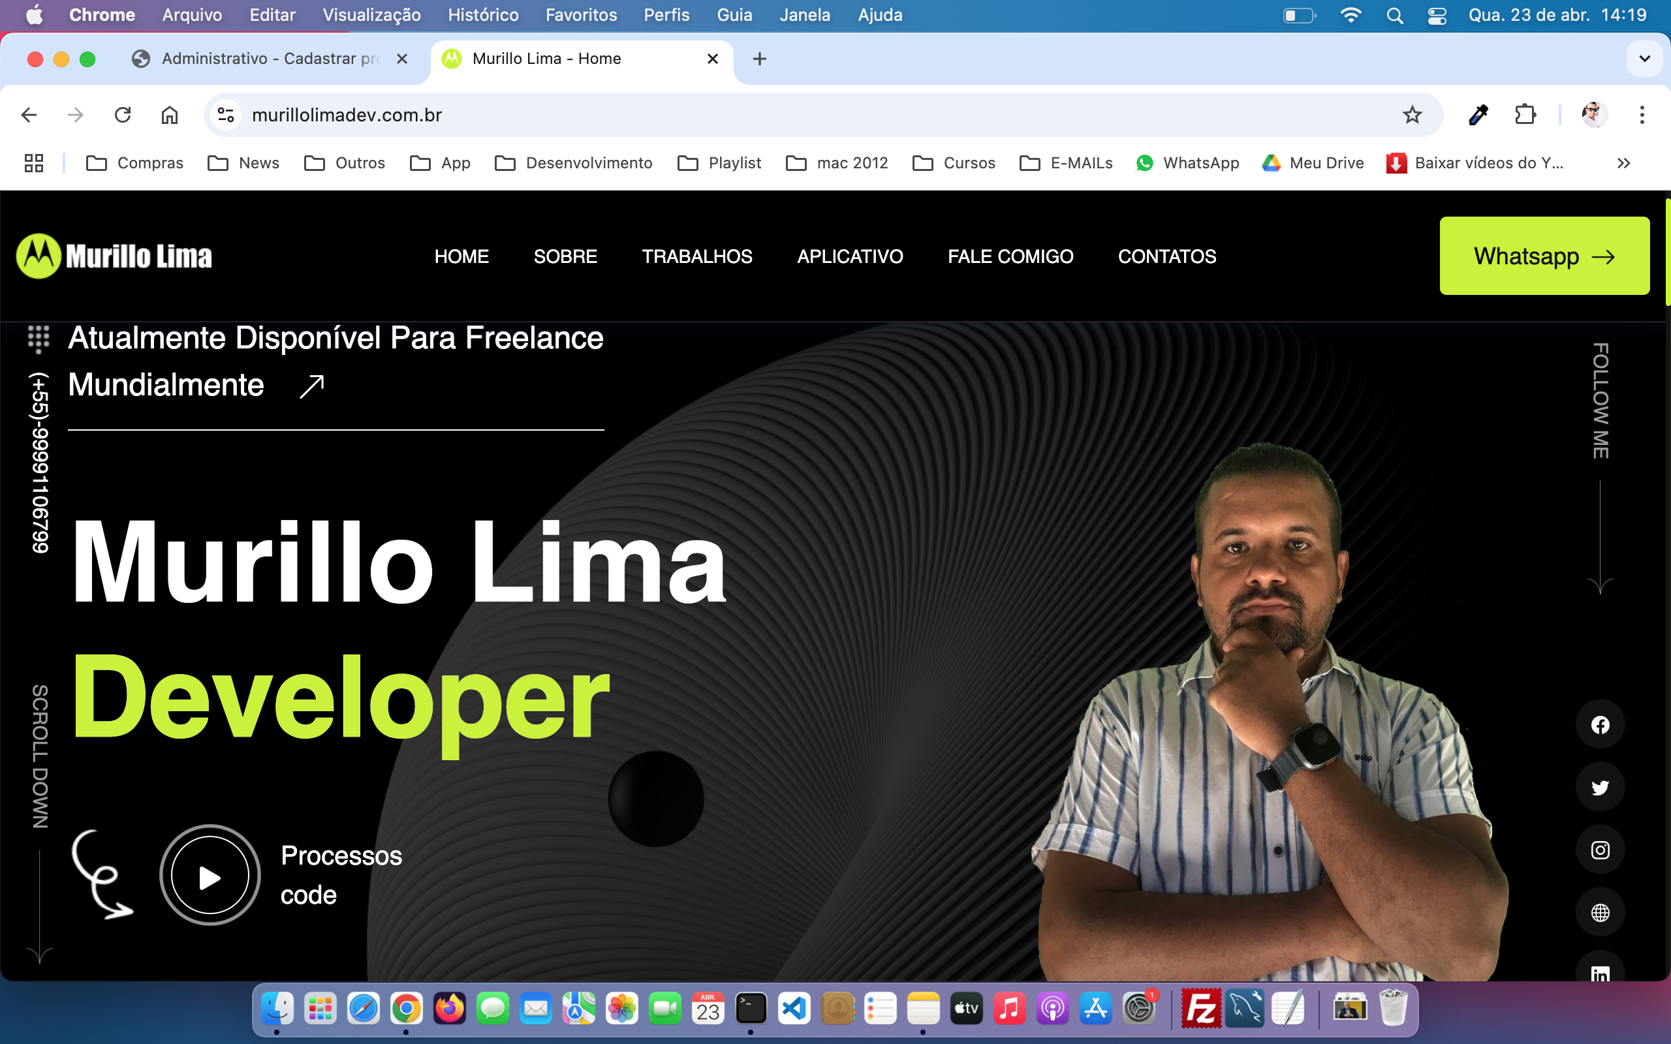This screenshot has height=1044, width=1671.
Task: Click the green Whatsapp button
Action: tap(1544, 256)
